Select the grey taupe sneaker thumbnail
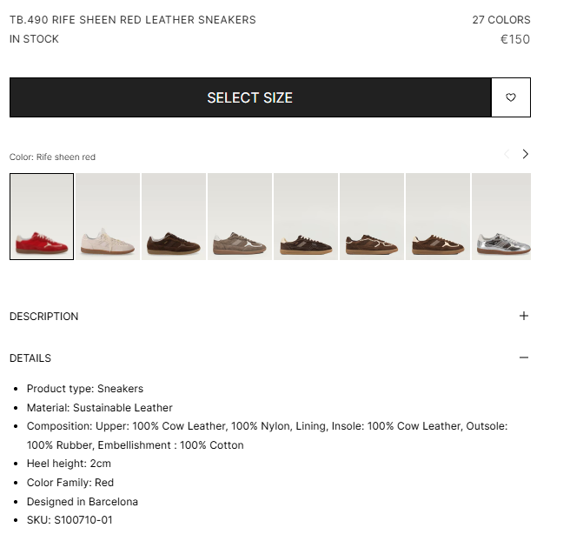Viewport: 570px width, 541px height. click(x=240, y=217)
